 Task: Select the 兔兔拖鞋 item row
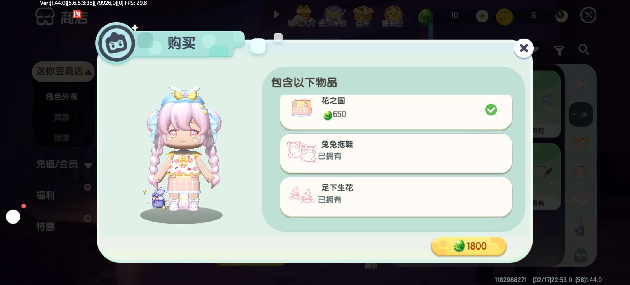396,153
